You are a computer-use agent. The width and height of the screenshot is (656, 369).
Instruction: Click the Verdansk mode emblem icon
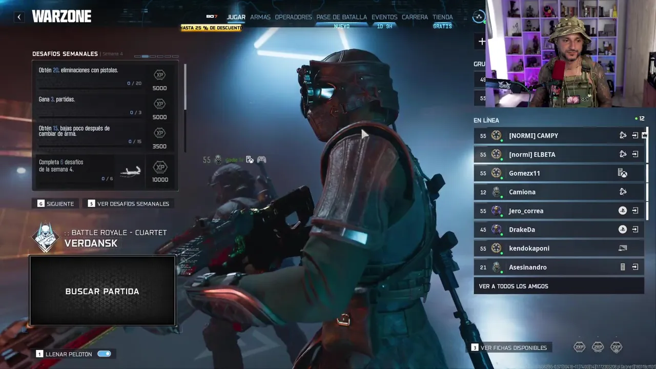[x=46, y=238]
